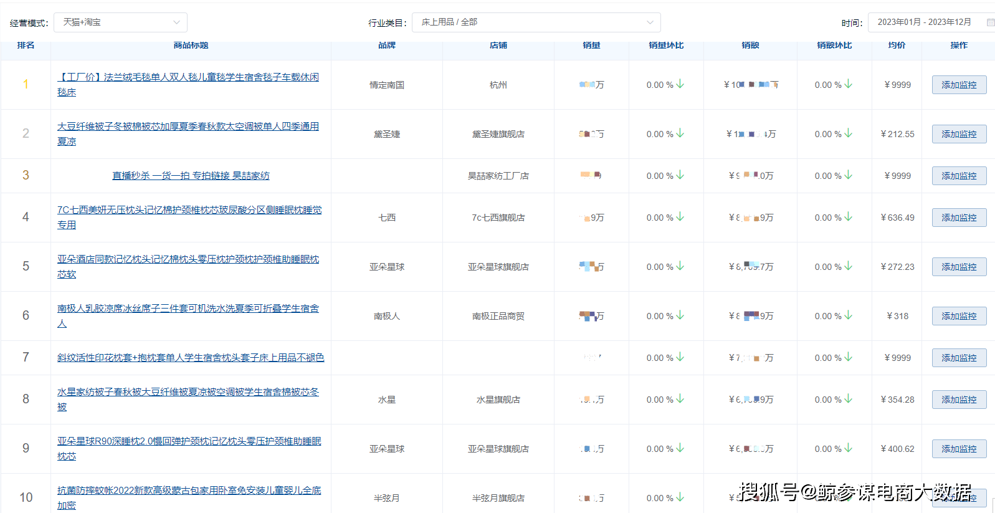Click 添加监控 for the 黛圣婕旗舰店 row
Screen dimensions: 995x513
[x=959, y=134]
